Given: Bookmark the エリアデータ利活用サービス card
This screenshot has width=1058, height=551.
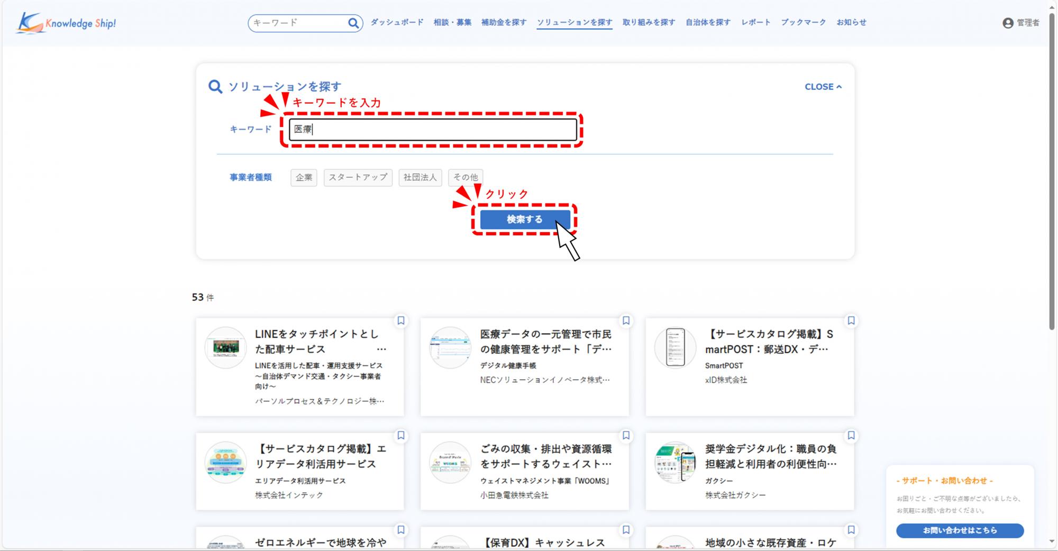Looking at the screenshot, I should (401, 435).
